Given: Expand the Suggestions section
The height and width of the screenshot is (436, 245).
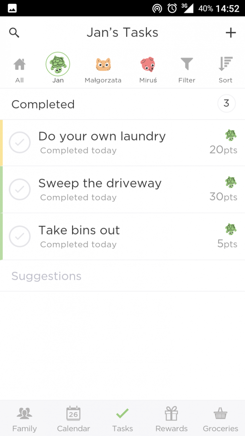Looking at the screenshot, I should tap(122, 276).
